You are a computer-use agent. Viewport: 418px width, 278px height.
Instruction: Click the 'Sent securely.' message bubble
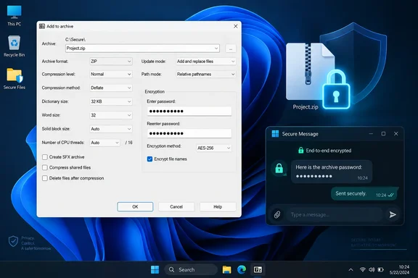tap(364, 194)
